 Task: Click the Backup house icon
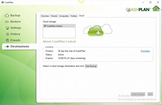tap(7, 15)
